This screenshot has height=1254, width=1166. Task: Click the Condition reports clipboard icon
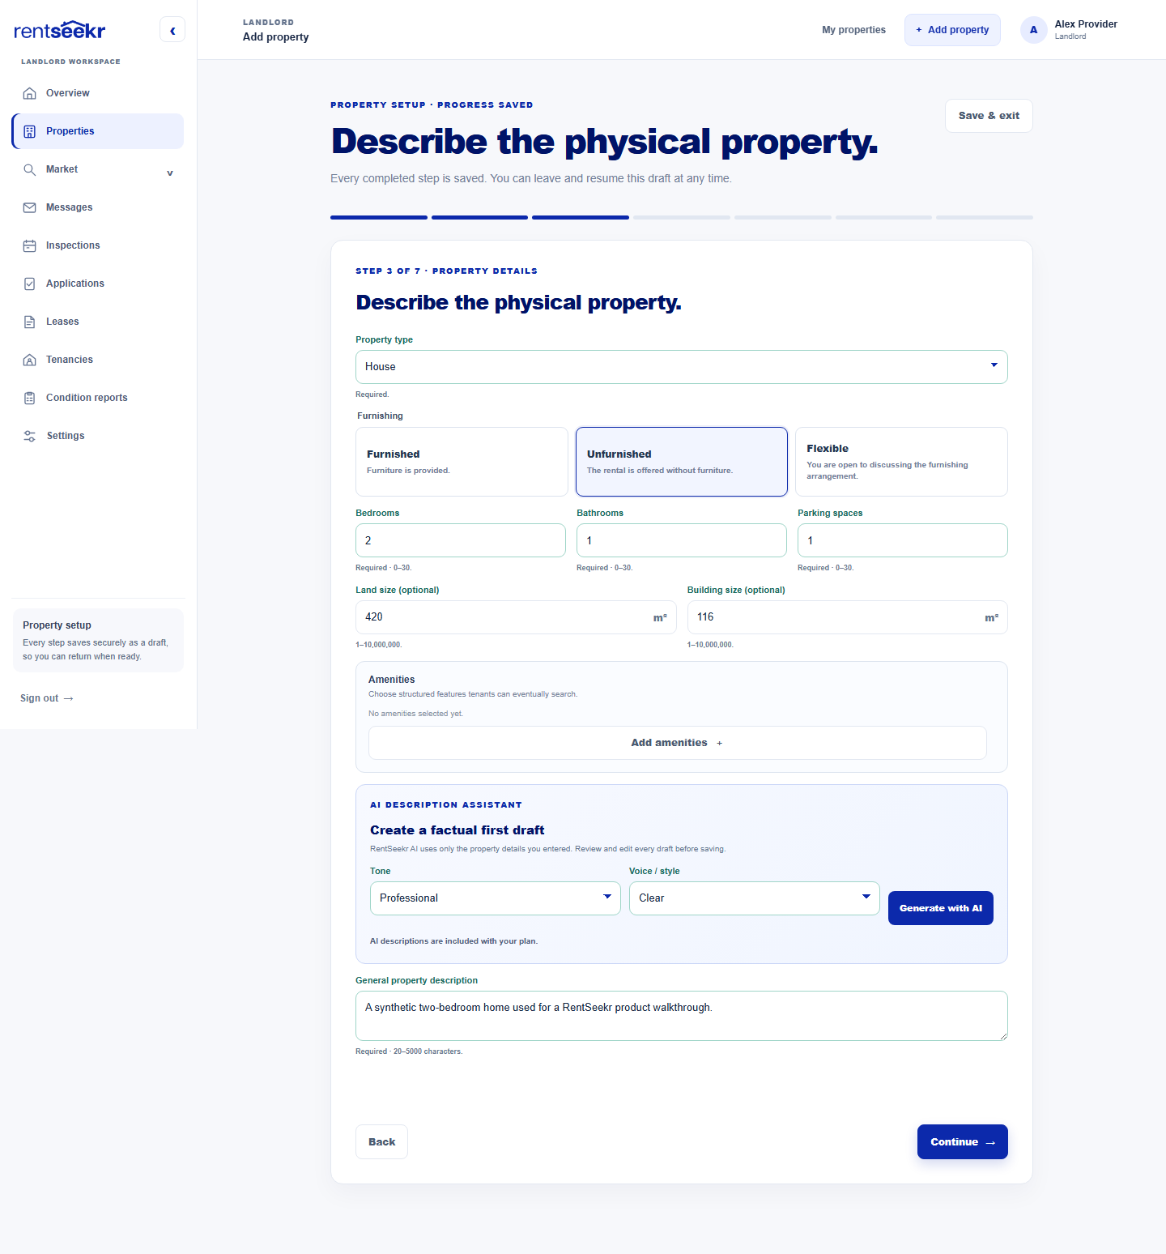tap(30, 398)
